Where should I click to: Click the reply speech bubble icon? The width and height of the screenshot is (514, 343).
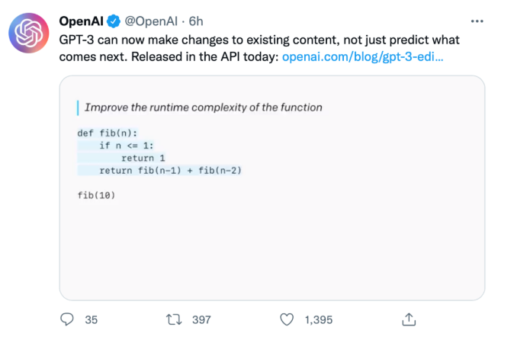(67, 320)
